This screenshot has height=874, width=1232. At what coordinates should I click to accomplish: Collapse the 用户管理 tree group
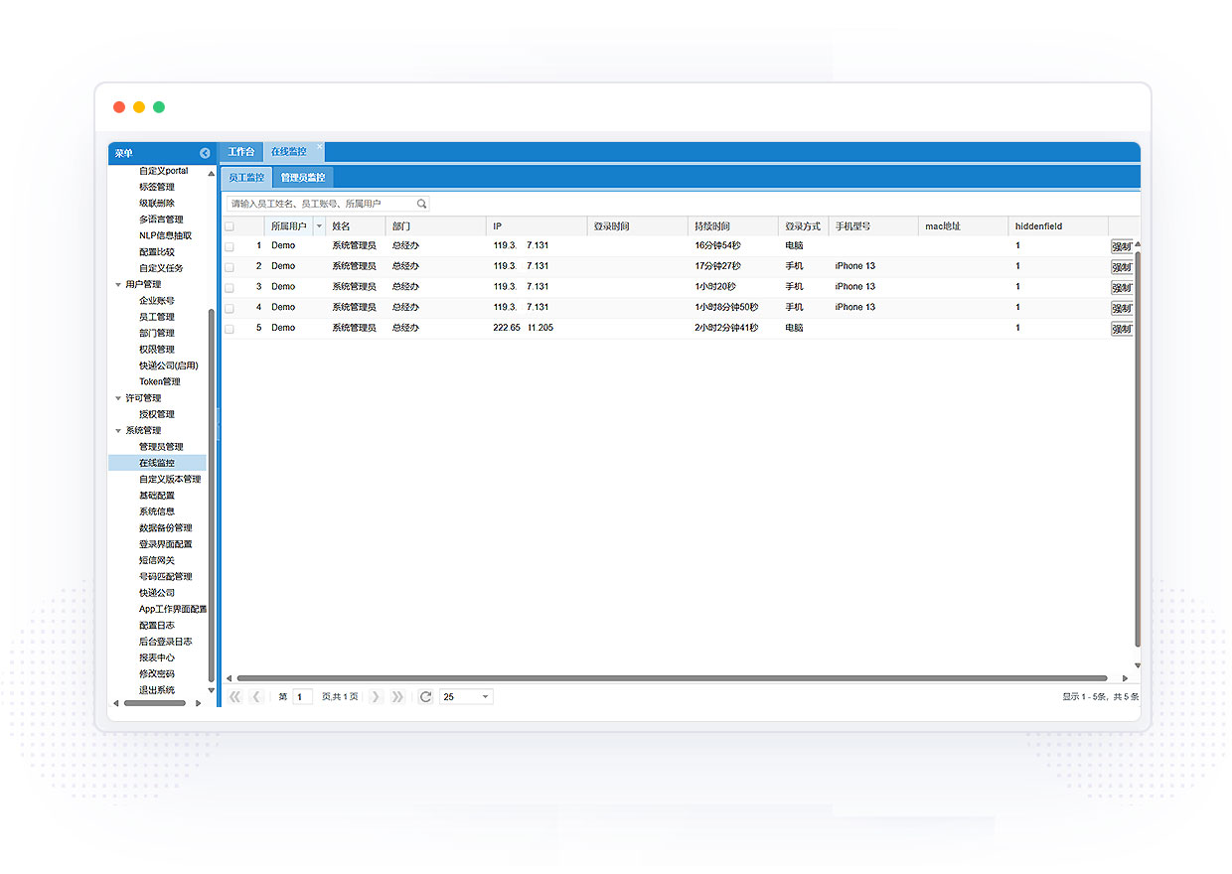119,285
